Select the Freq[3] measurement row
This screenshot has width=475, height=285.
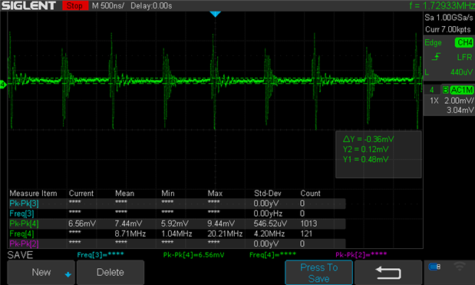click(177, 214)
